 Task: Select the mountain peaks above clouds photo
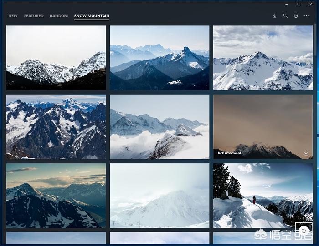click(159, 126)
